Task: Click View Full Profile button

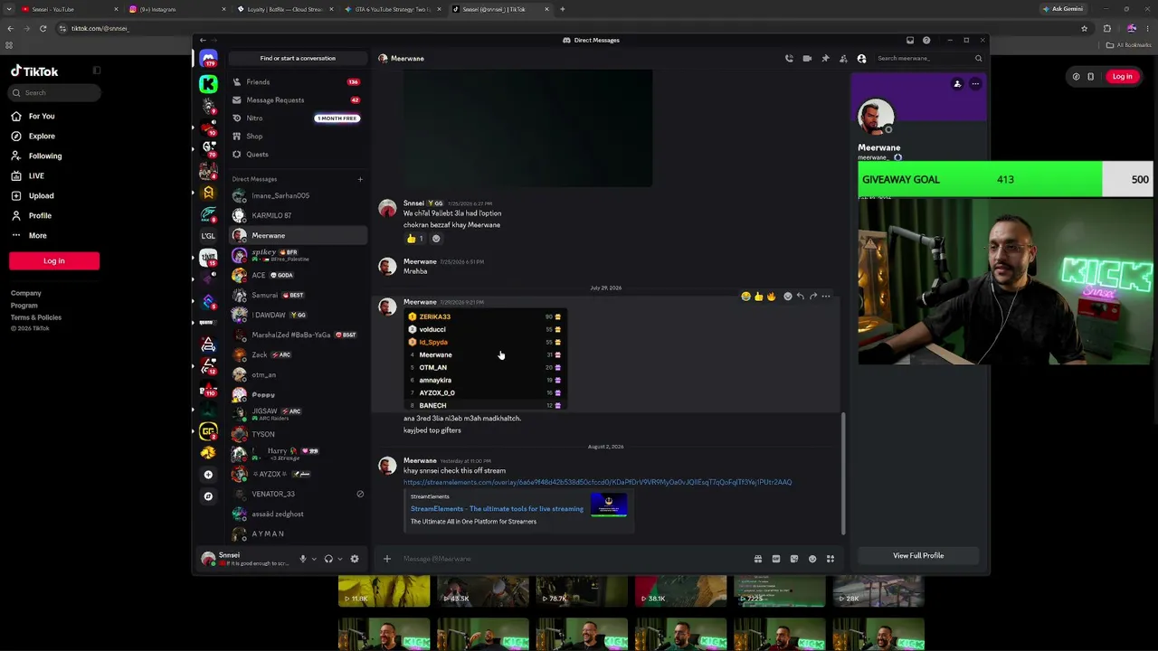Action: pos(918,556)
